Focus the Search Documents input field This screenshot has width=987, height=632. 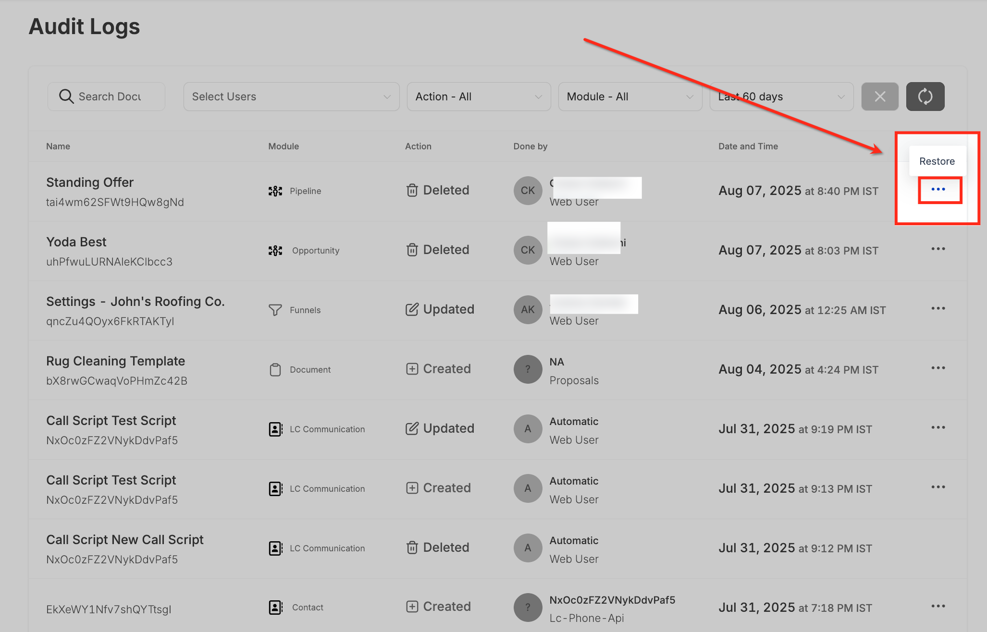click(x=110, y=97)
